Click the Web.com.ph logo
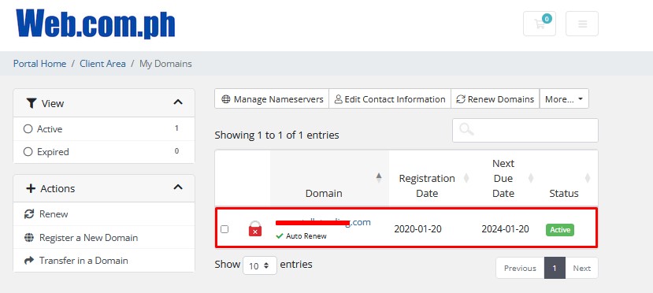 [95, 24]
